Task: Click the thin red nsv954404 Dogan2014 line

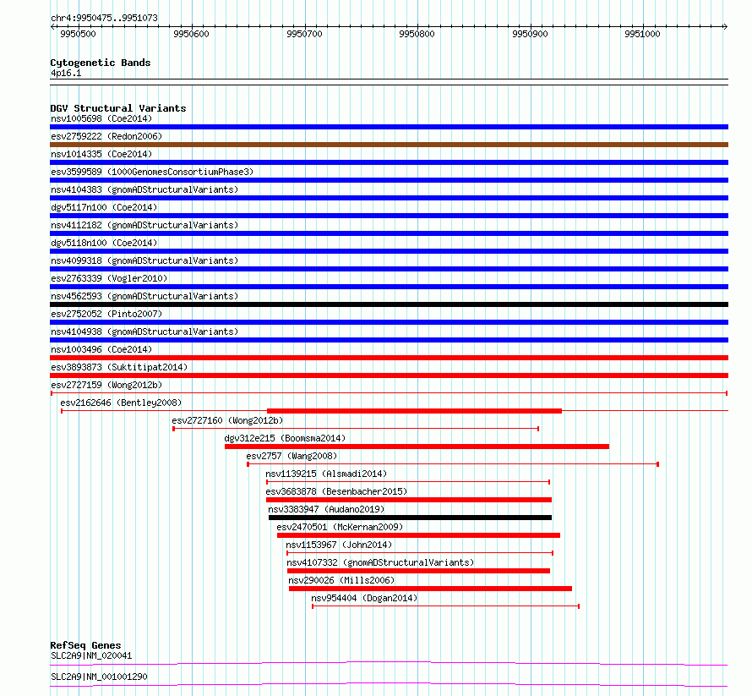Action: click(x=446, y=606)
